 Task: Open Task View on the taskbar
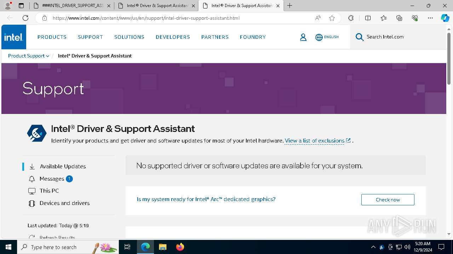(127, 247)
